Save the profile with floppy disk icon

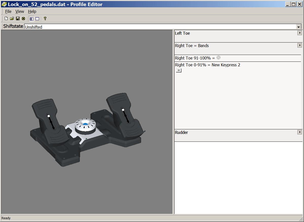coord(18,18)
